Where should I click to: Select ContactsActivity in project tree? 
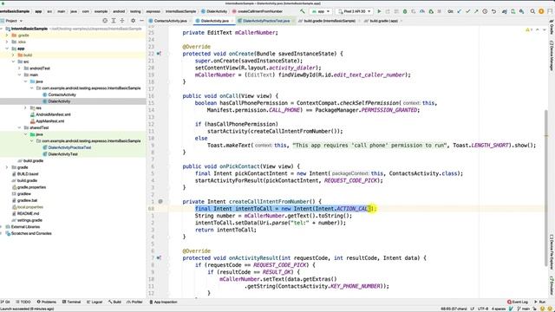pos(62,94)
